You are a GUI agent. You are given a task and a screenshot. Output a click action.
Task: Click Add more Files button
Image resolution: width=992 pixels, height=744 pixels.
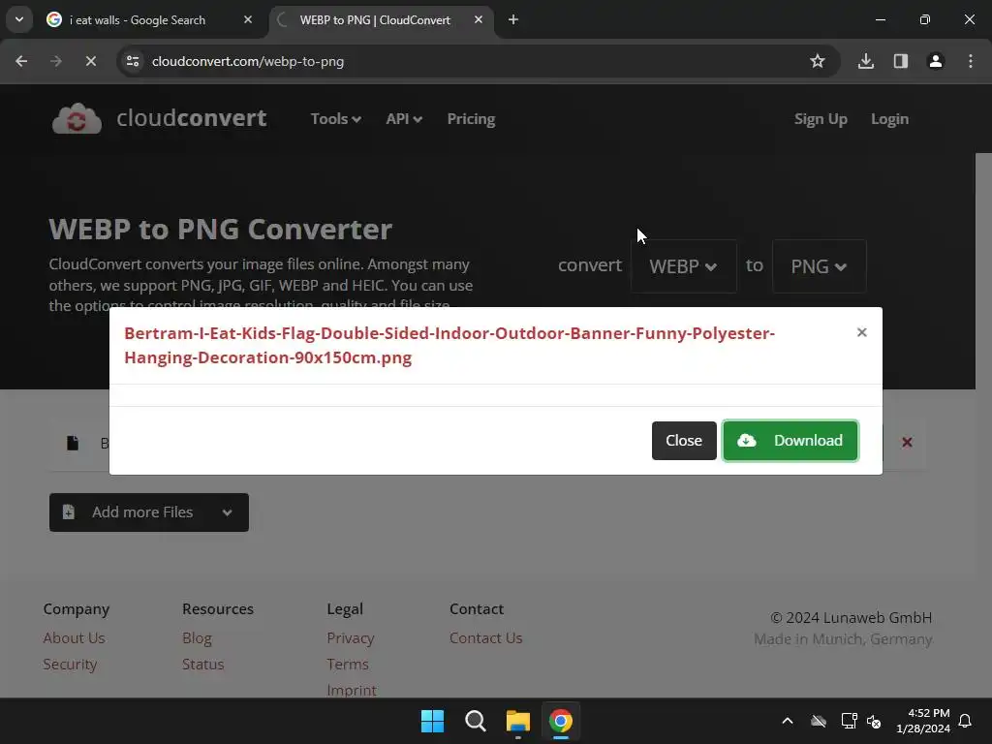pyautogui.click(x=148, y=512)
